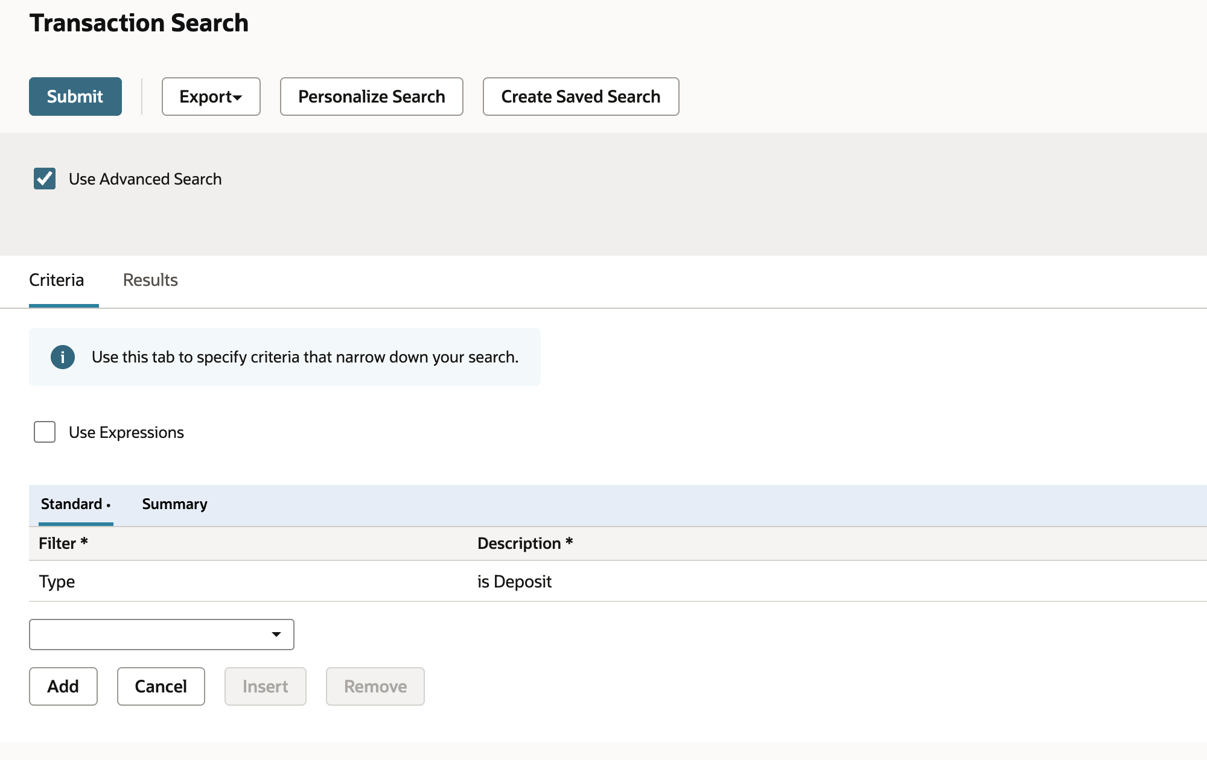Click the blue info icon
The height and width of the screenshot is (760, 1207).
pos(63,357)
